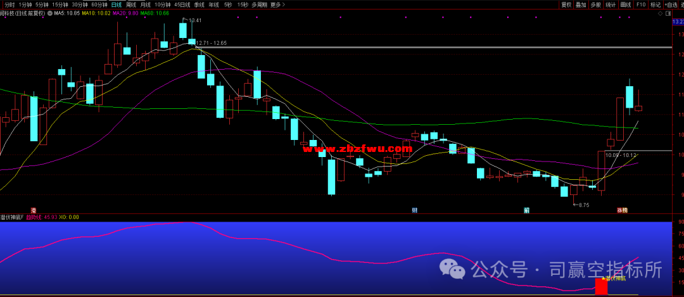Select the 30分钟 period tab
This screenshot has height=297, width=684.
pos(79,5)
